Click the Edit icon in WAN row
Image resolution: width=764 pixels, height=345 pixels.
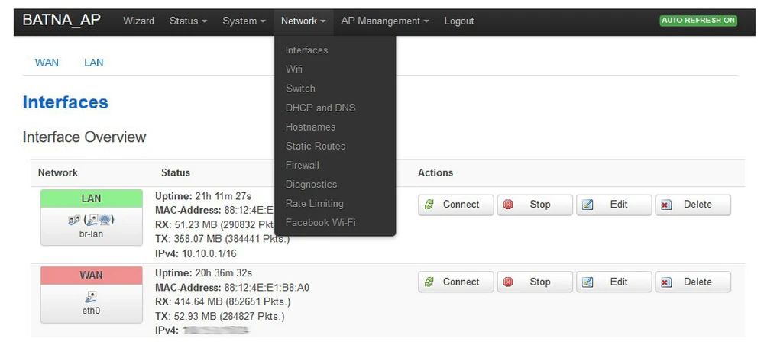coord(588,282)
